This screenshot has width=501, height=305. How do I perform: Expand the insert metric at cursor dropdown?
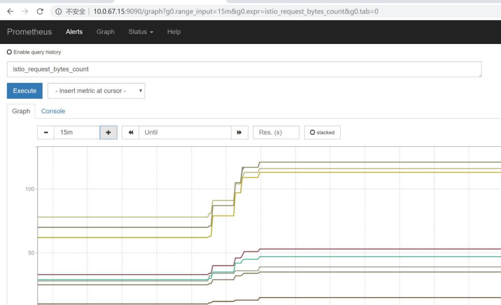pyautogui.click(x=96, y=91)
